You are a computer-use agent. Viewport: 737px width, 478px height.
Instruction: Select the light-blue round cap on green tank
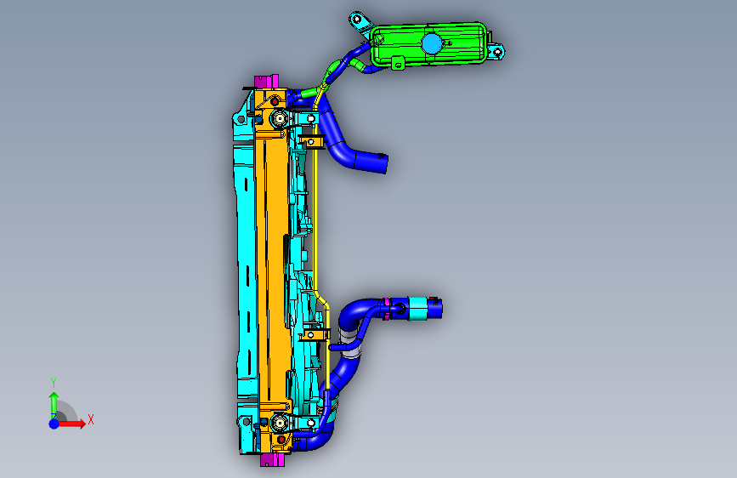[432, 43]
